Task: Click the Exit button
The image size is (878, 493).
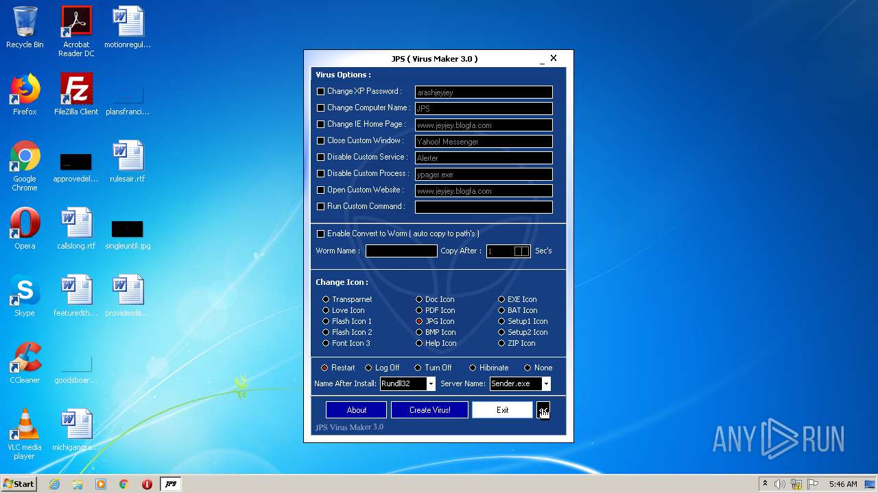Action: (502, 410)
